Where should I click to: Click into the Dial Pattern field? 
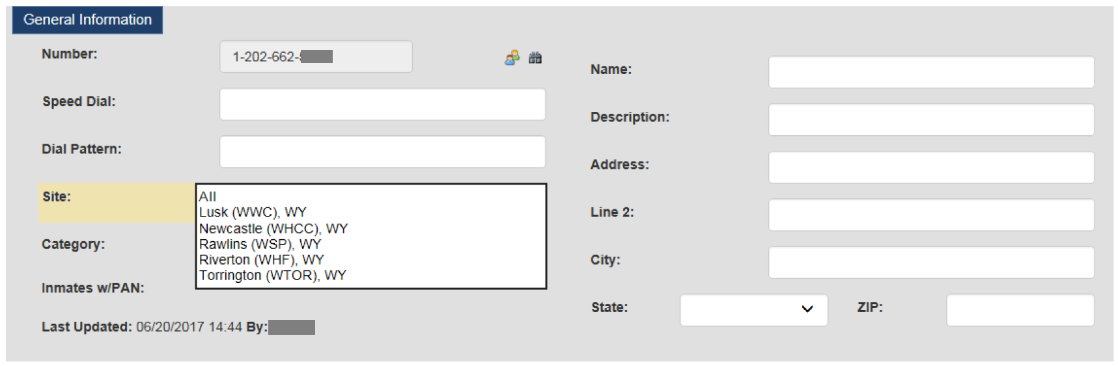tap(382, 151)
